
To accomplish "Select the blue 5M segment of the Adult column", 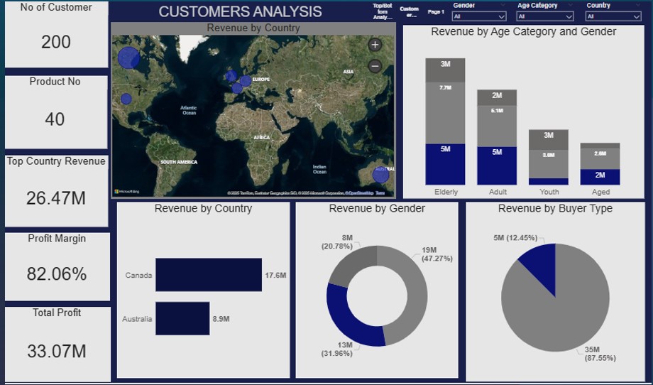I will click(497, 166).
